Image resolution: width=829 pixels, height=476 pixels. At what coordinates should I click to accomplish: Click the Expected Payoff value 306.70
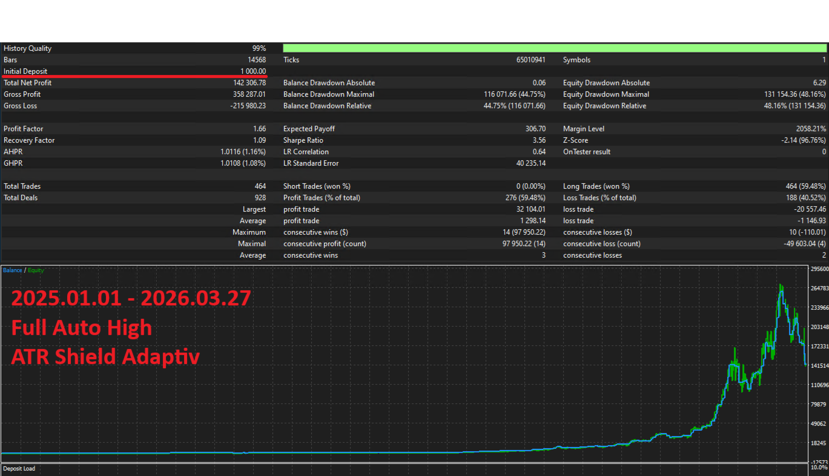click(x=536, y=129)
